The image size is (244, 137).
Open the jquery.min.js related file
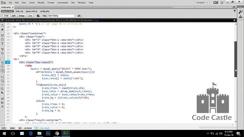[32, 11]
